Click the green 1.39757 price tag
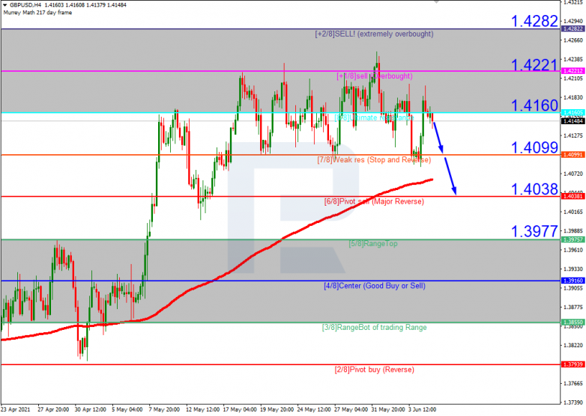The width and height of the screenshot is (586, 416). pyautogui.click(x=573, y=239)
